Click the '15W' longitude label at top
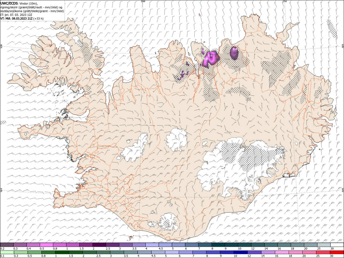This screenshot has height=258, width=344. tap(285, 1)
